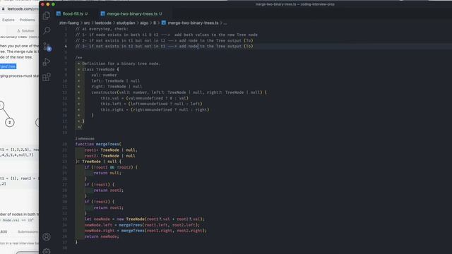Open the Manage gear icon
452x254 pixels.
[x=47, y=251]
